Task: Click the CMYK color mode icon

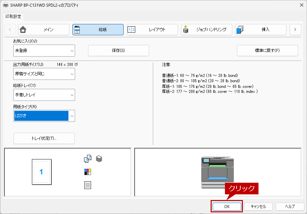Action: point(87,172)
